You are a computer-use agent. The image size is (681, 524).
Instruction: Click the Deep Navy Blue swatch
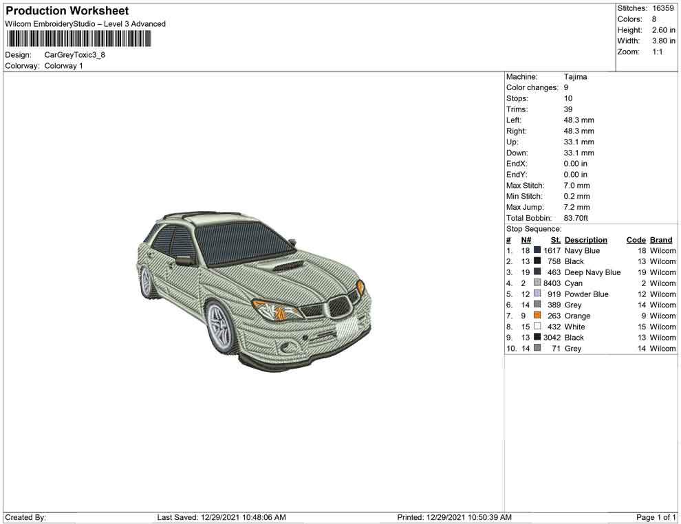click(x=538, y=272)
